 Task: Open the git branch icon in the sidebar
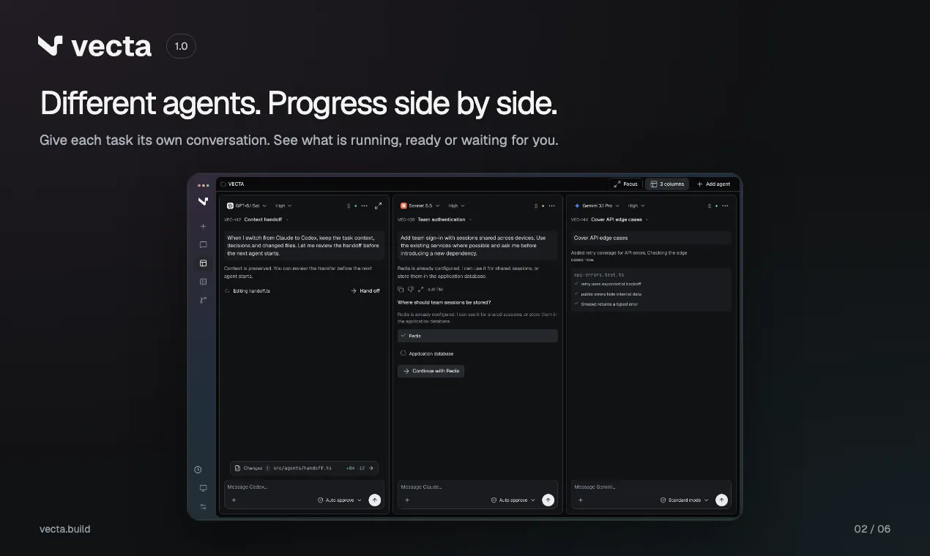coord(203,299)
